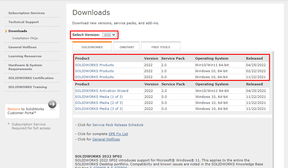Click the circular arrow icon in Return box
Viewport: 288px width, 168px height.
coord(52,104)
